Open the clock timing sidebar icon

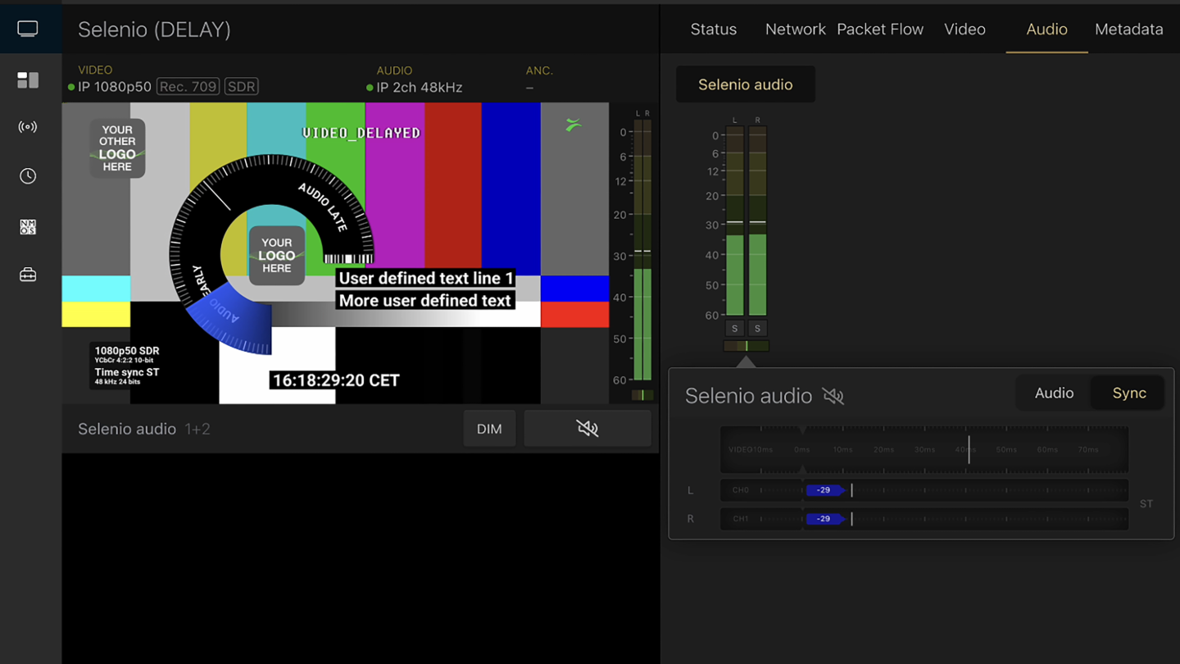[x=28, y=176]
